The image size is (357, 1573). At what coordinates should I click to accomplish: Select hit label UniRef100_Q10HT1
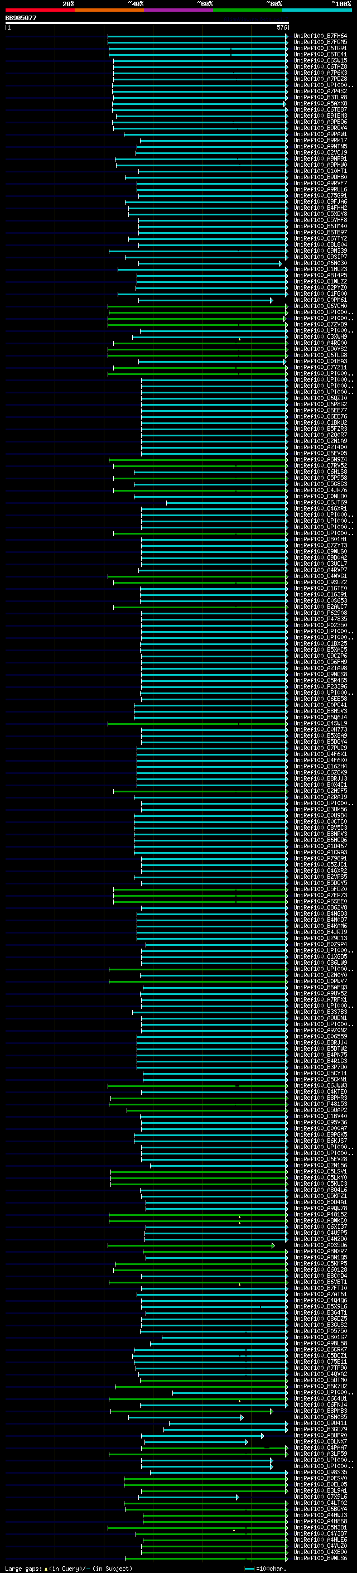(x=320, y=171)
